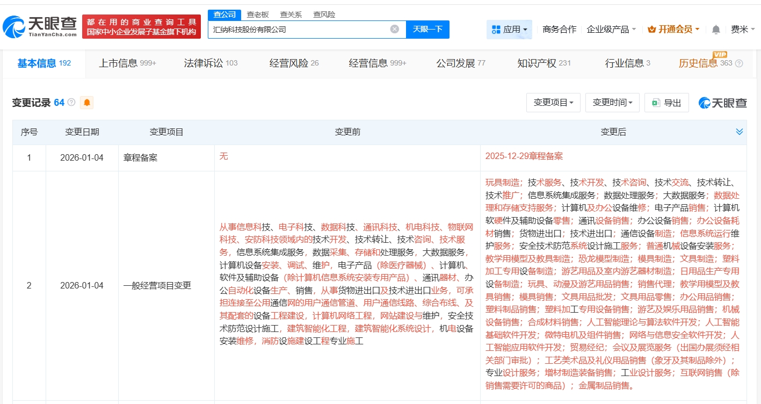Expand 变更后 column with double chevron

click(x=739, y=132)
